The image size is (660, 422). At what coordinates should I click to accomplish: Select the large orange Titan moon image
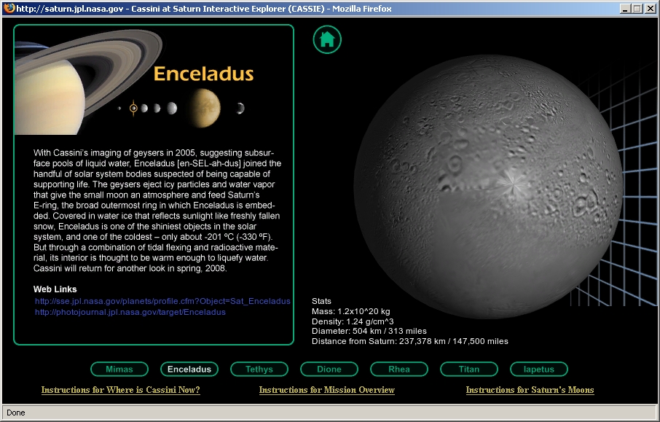[204, 108]
